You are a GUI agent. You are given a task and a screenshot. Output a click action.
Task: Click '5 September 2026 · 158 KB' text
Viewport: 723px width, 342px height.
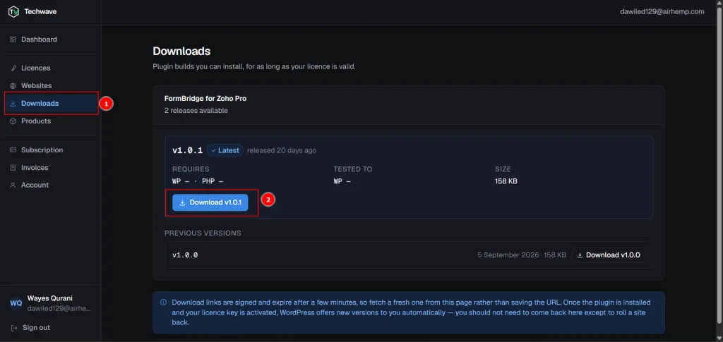[x=522, y=255]
